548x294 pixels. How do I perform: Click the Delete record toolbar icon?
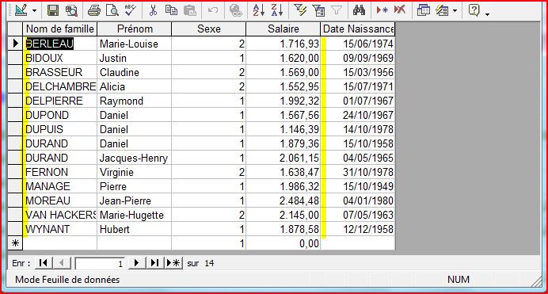[400, 10]
